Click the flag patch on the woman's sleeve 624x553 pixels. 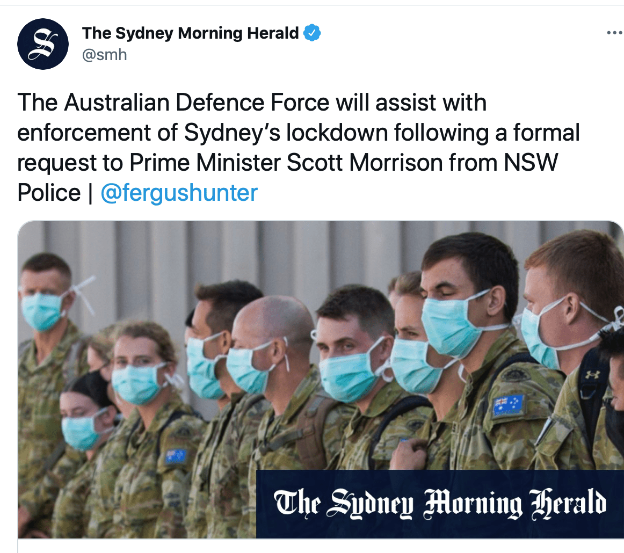175,456
